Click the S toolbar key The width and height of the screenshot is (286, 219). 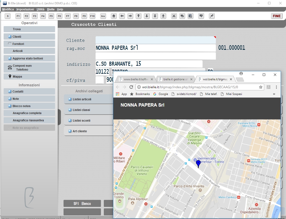coord(8,16)
